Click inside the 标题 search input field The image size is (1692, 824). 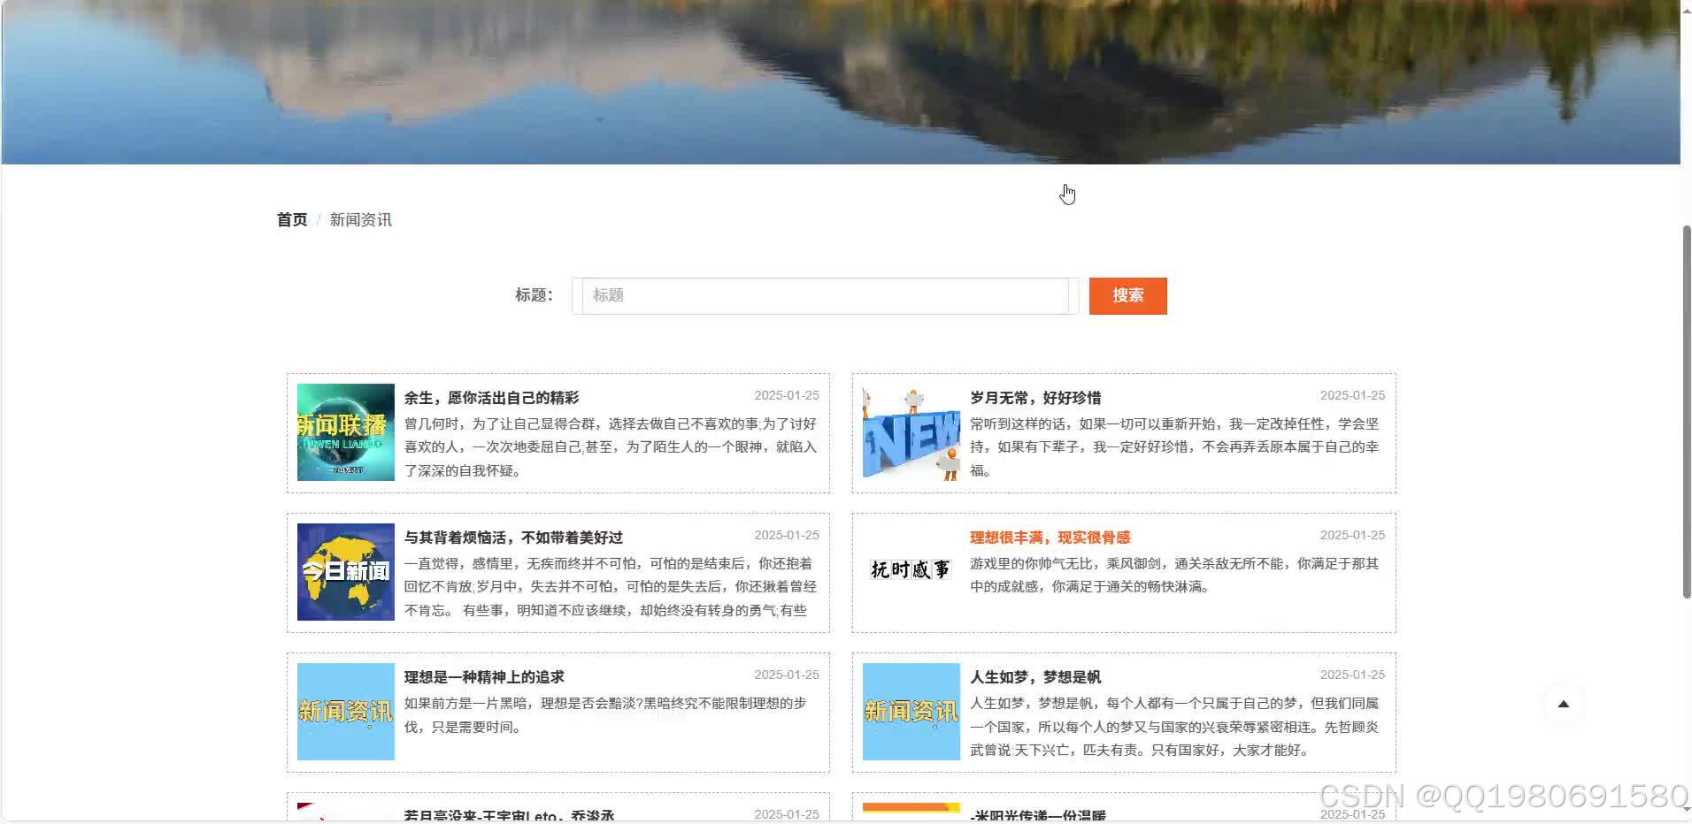point(823,295)
